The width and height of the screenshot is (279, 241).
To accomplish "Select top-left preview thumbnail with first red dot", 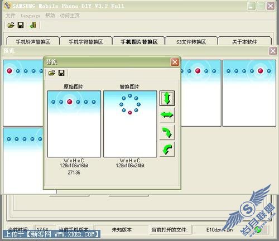I will coord(23,93).
